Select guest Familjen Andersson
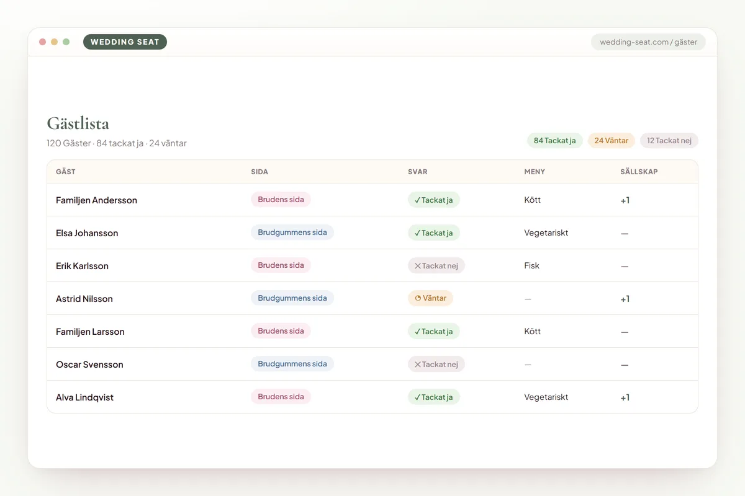 96,200
